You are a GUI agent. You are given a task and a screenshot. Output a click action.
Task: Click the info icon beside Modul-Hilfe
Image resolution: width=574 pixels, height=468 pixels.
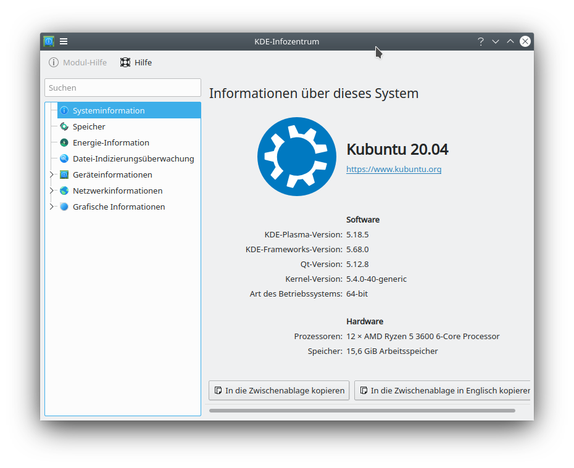tap(54, 62)
